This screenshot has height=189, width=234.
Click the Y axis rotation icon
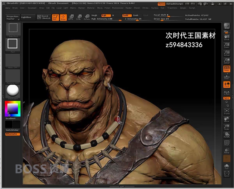[227, 102]
